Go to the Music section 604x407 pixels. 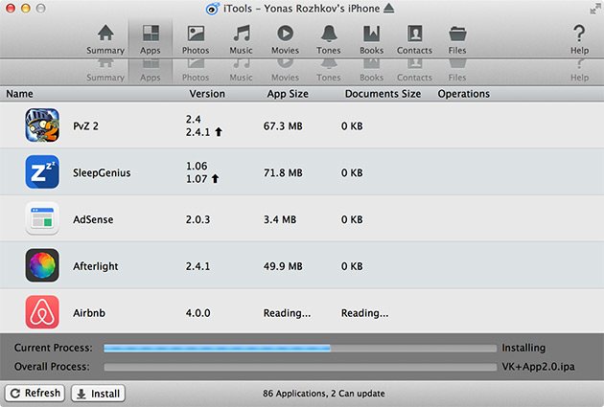(x=242, y=39)
